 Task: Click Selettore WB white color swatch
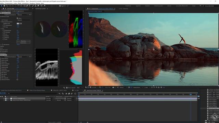point(18,24)
